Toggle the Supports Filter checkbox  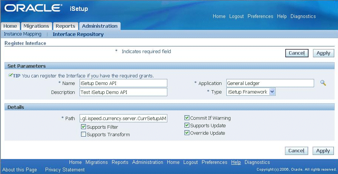[83, 127]
